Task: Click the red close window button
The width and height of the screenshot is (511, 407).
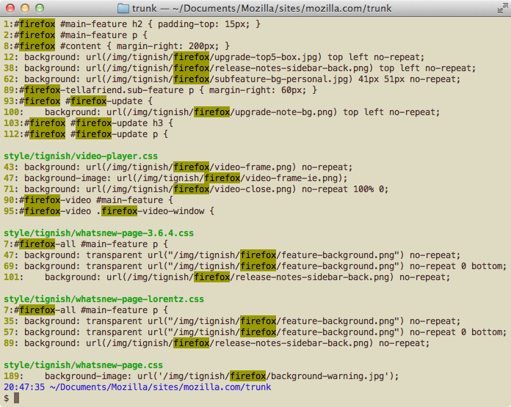Action: click(x=10, y=8)
